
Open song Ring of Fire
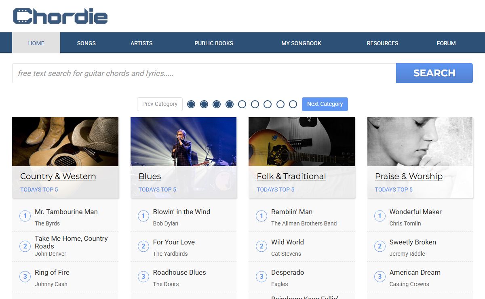pyautogui.click(x=52, y=272)
